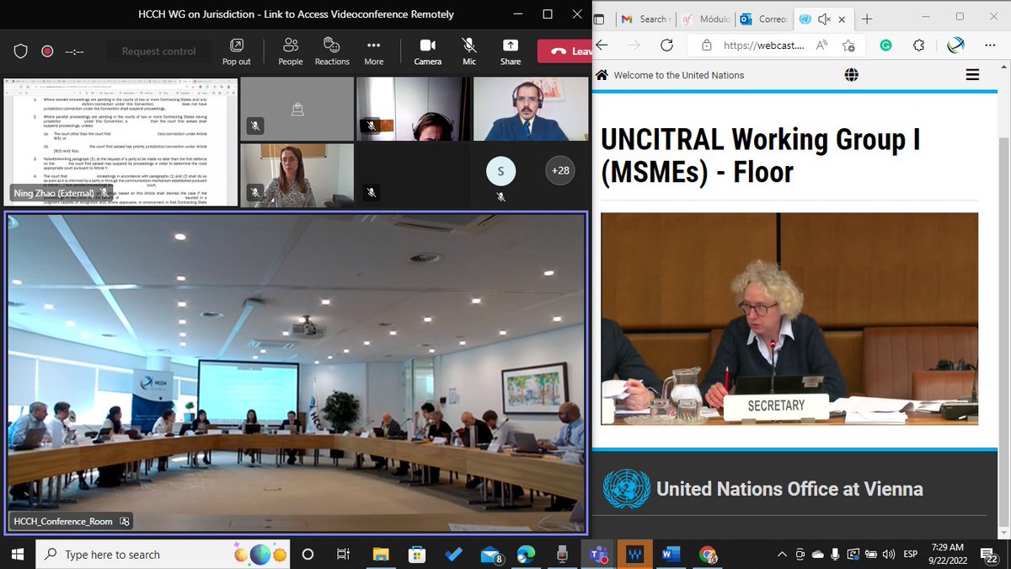This screenshot has width=1011, height=569.
Task: Click the Type here to search box
Action: (164, 554)
